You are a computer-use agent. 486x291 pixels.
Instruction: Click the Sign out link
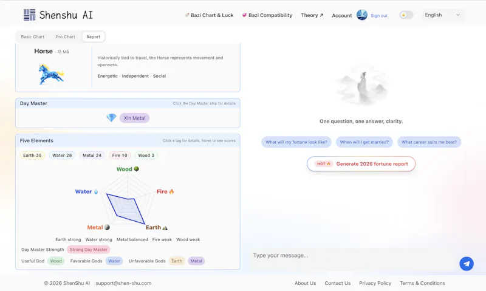tap(378, 16)
